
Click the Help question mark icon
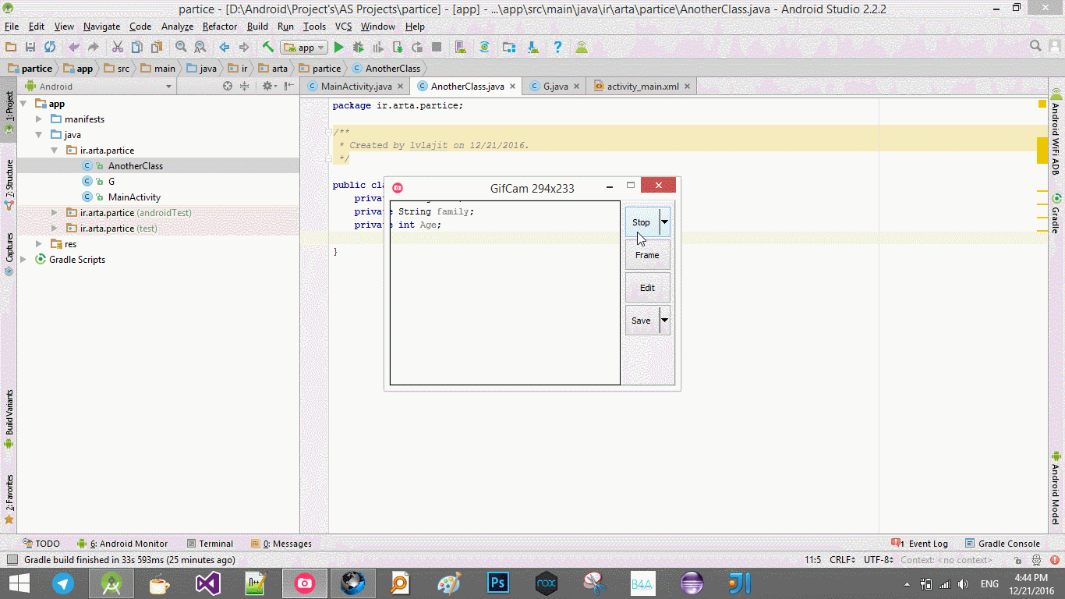[557, 48]
